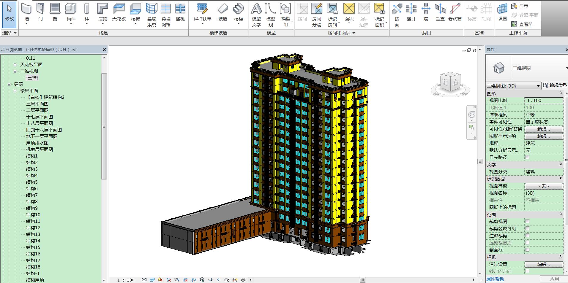Expand the Room & Area (房间和面积) panel menu
Screen dimensions: 568x283
click(341, 33)
